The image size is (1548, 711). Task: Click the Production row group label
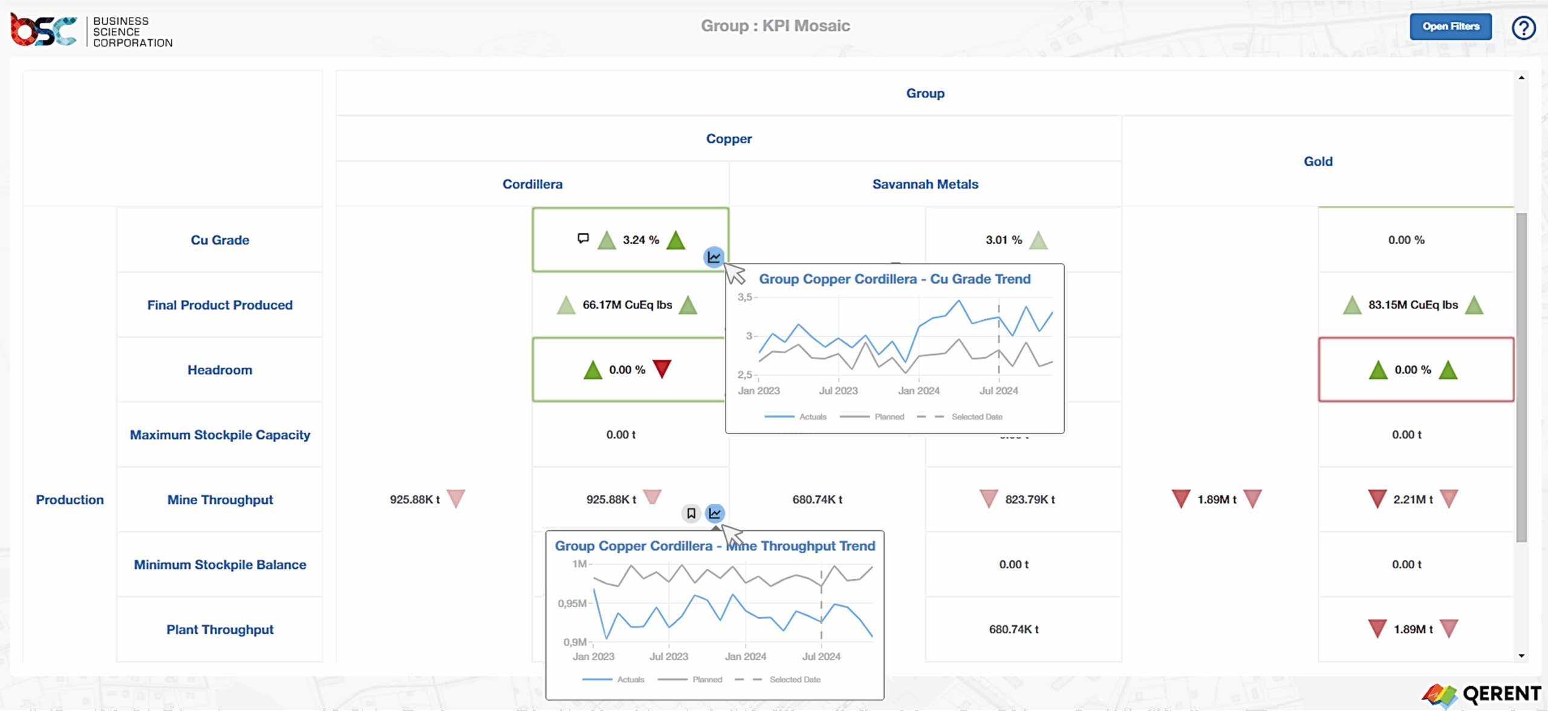(70, 499)
